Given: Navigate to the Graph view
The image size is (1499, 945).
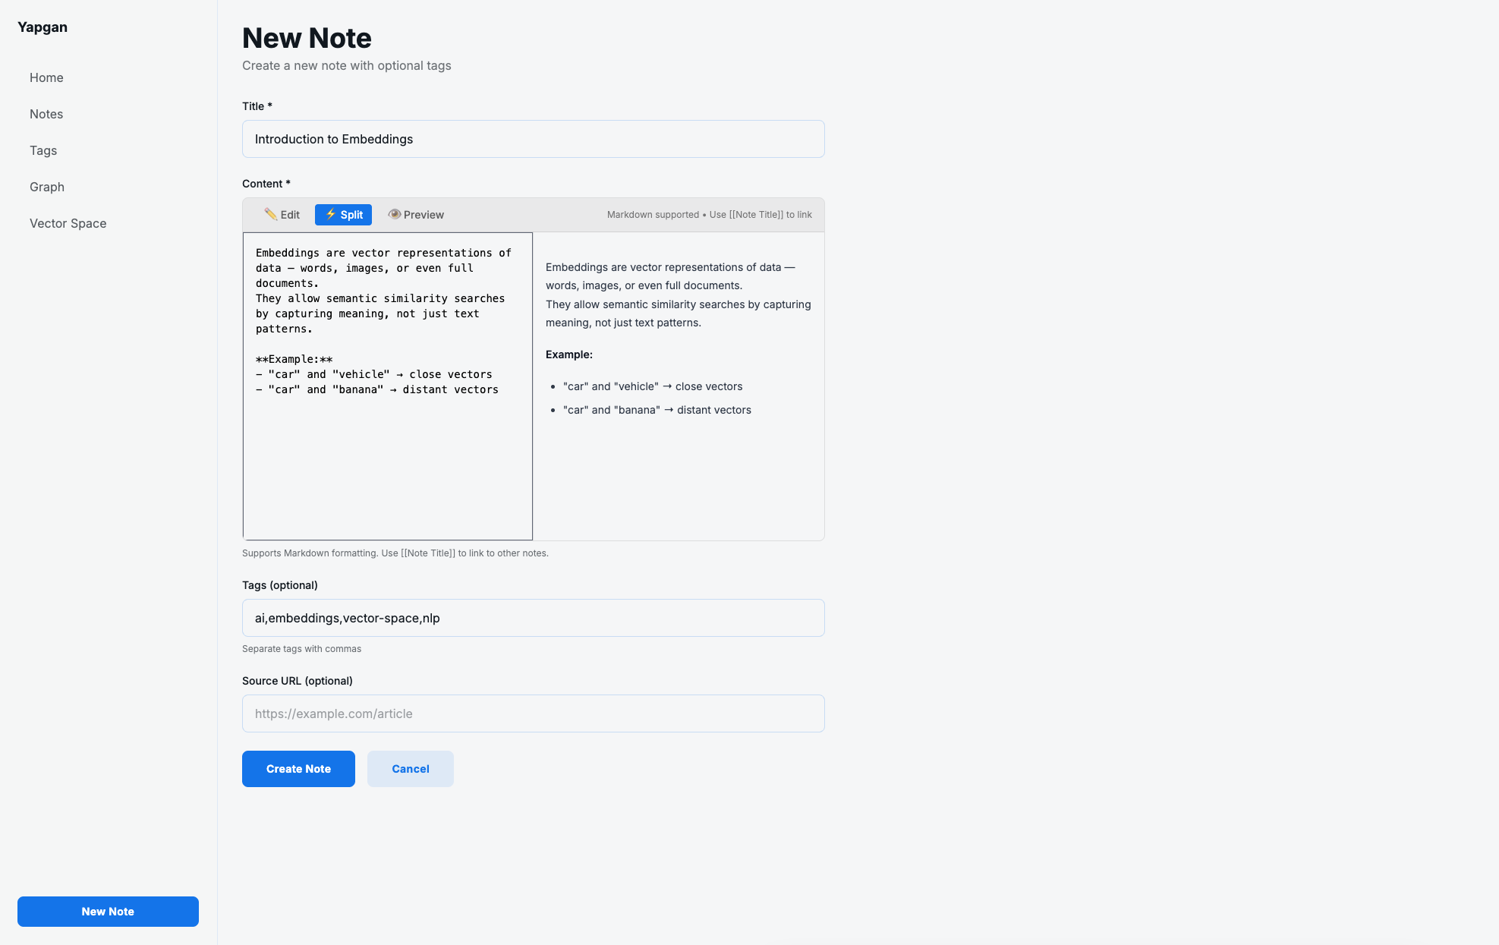Looking at the screenshot, I should (47, 187).
